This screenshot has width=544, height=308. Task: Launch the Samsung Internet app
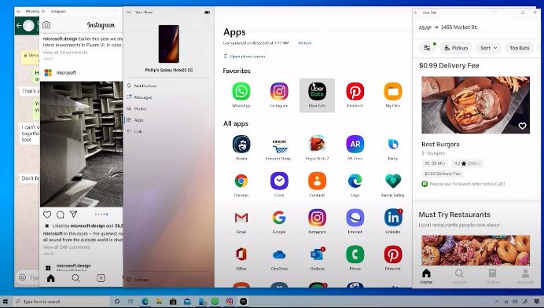point(355,218)
